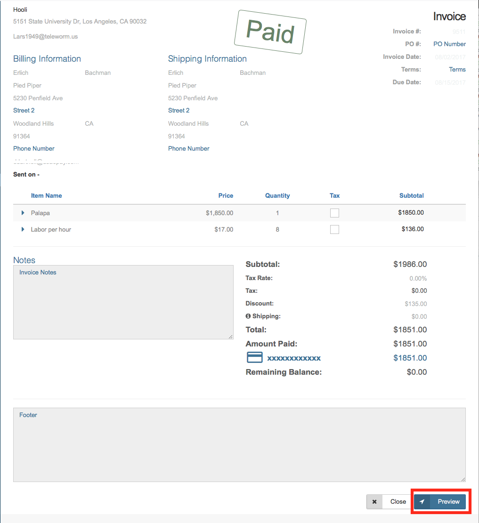Viewport: 479px width, 523px height.
Task: Click the X icon on Close button
Action: (x=374, y=502)
